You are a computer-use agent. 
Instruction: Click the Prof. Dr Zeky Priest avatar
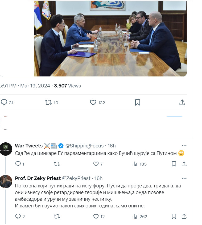[6, 182]
